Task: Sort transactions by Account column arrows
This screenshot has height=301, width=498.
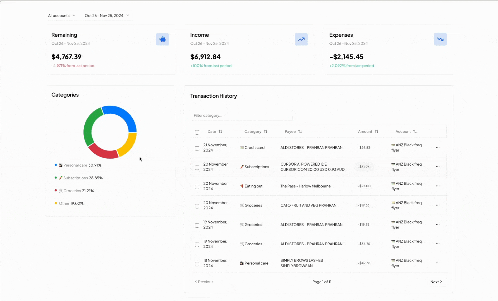Action: [x=415, y=131]
